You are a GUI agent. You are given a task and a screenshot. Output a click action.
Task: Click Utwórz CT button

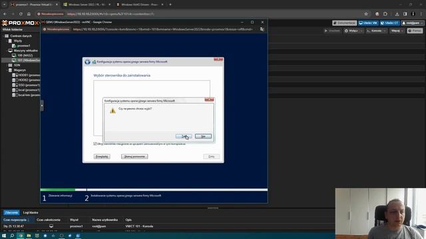point(390,23)
